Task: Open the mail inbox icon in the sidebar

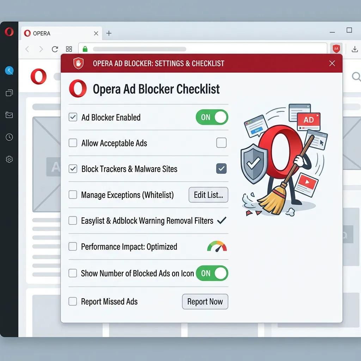Action: pyautogui.click(x=9, y=115)
